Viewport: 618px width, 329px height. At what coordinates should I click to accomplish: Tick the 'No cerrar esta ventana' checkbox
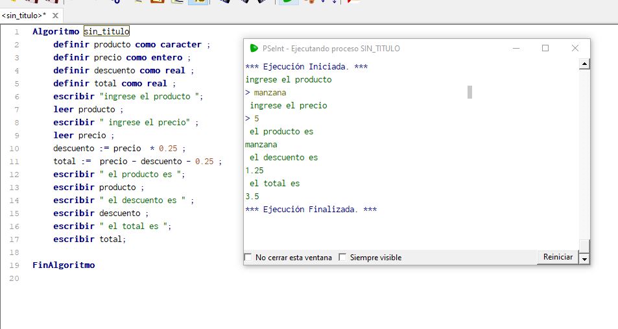click(x=248, y=258)
